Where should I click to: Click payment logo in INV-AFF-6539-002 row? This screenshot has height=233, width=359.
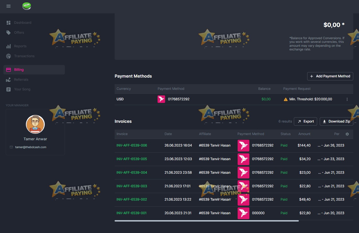[x=243, y=200]
